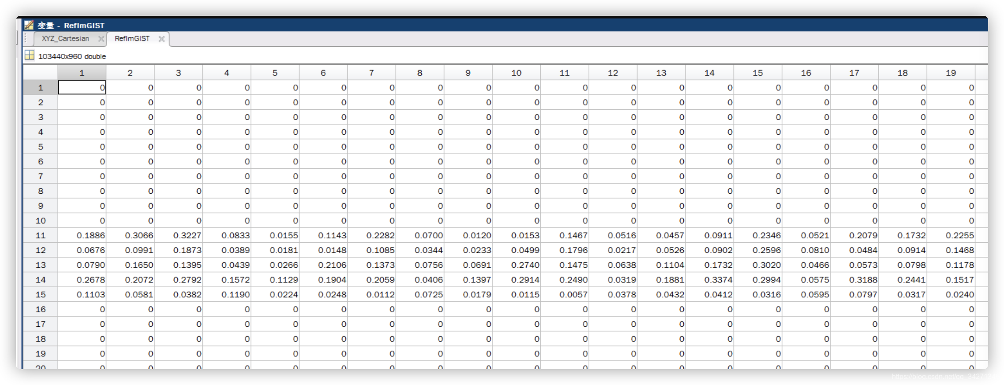Screen dimensions: 1004x385
Task: Click cell value 0.2282
Action: 380,235
